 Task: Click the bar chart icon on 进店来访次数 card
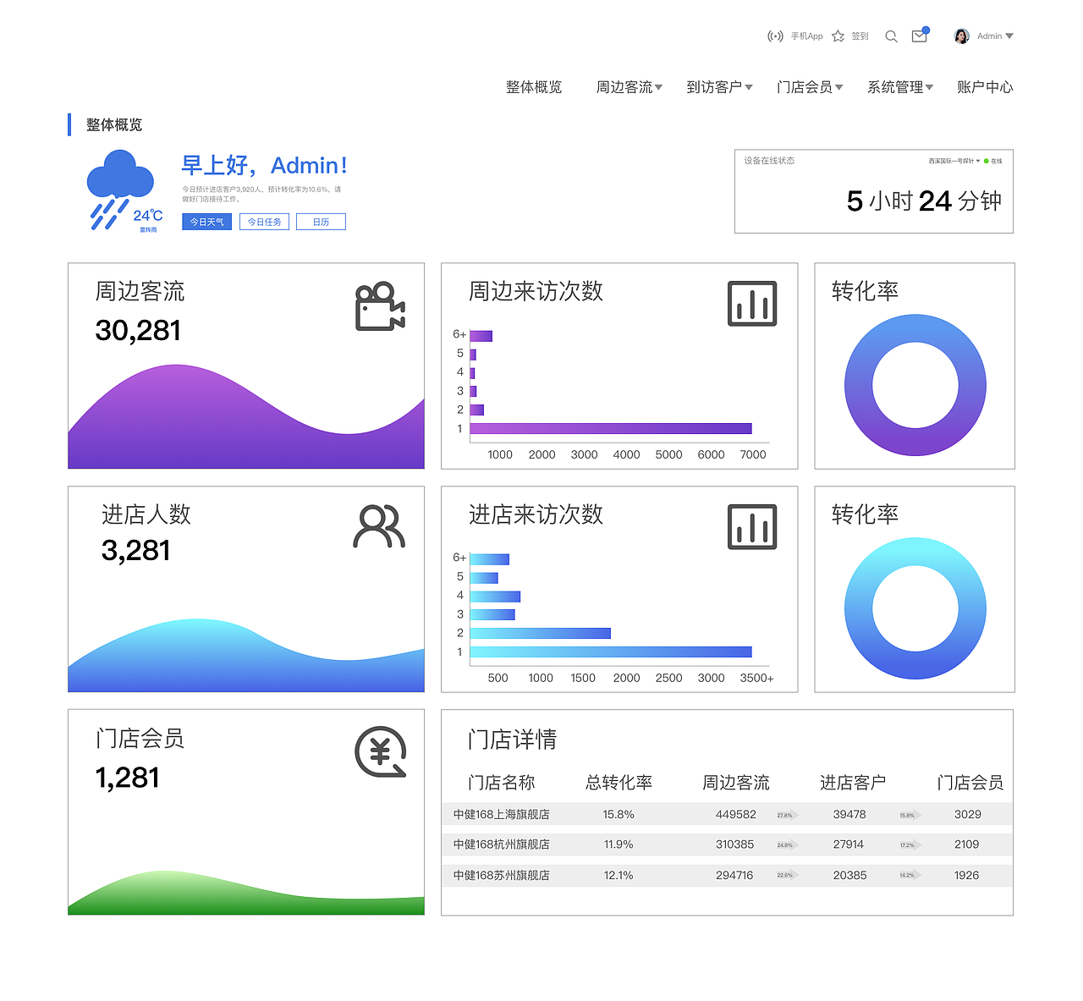point(753,526)
